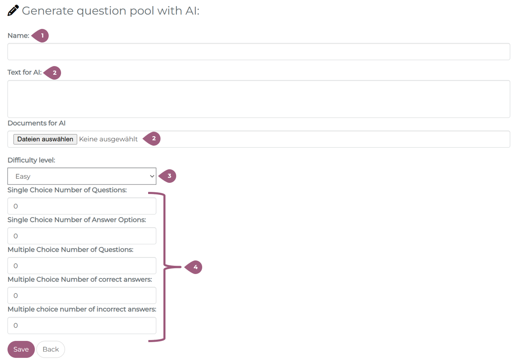
Task: Click the pencil icon beside the heading
Action: 13,10
